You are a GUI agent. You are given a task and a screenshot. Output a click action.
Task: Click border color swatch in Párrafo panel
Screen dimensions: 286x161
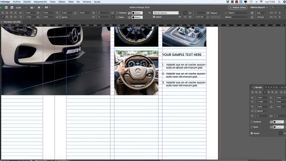click(x=278, y=127)
